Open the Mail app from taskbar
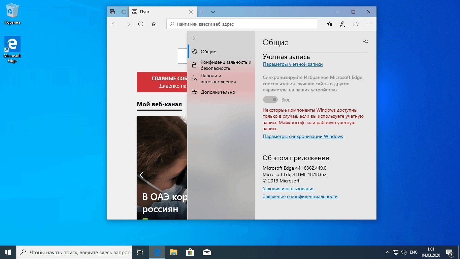 pos(206,252)
